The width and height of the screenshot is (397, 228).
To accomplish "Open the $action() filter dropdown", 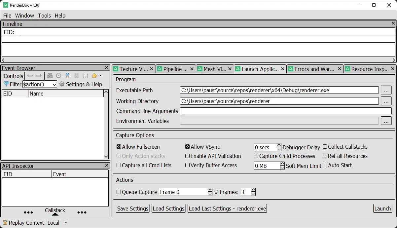I will point(54,84).
